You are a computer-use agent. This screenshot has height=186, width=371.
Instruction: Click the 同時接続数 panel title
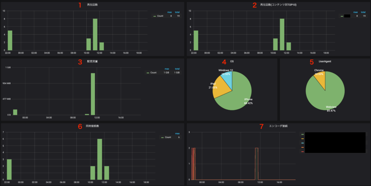click(92, 126)
